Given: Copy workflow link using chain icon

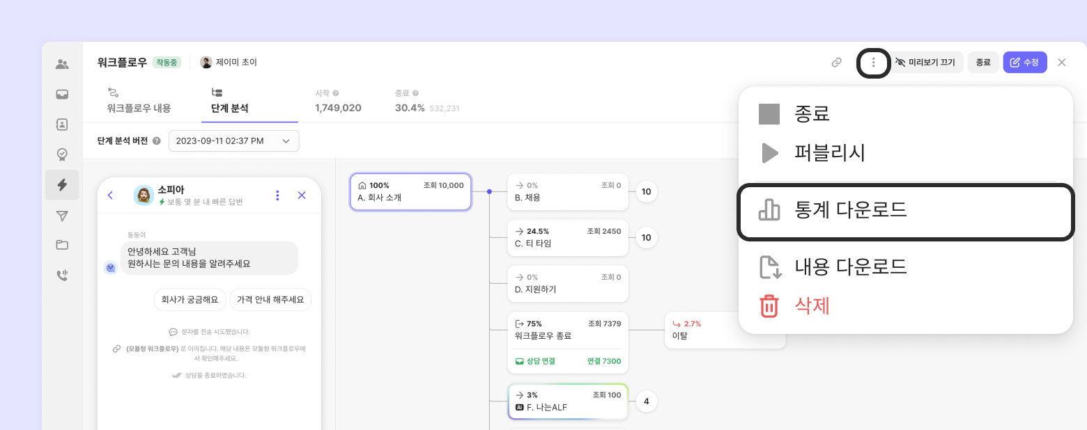Looking at the screenshot, I should pos(837,63).
